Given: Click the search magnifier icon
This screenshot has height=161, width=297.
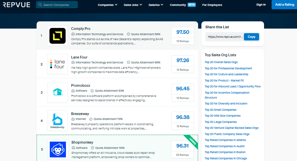Looking at the screenshot, I should tap(40, 5).
